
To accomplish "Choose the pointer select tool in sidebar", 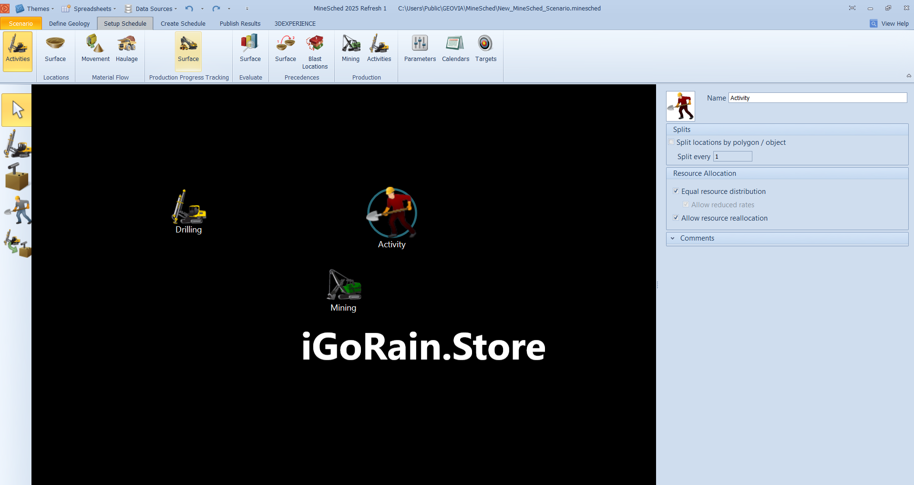I will [17, 110].
